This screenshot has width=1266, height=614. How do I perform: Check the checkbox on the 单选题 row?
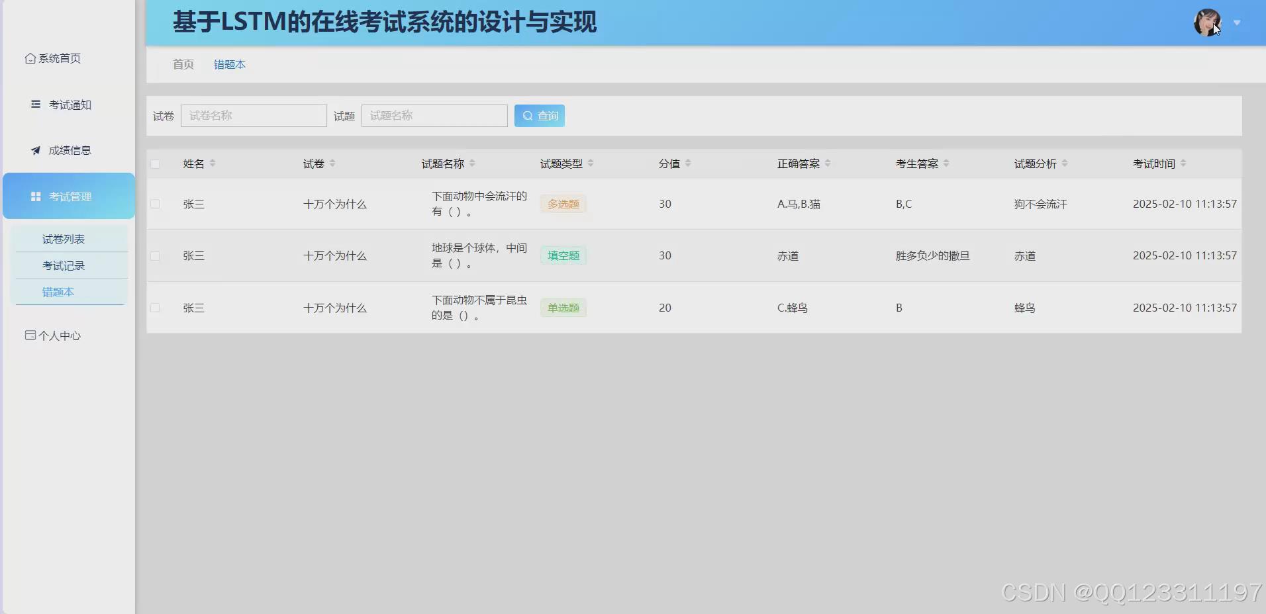pyautogui.click(x=156, y=307)
